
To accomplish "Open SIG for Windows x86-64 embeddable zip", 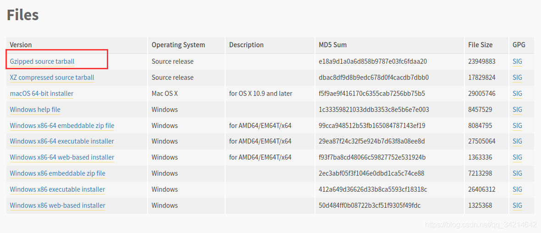I will (517, 126).
